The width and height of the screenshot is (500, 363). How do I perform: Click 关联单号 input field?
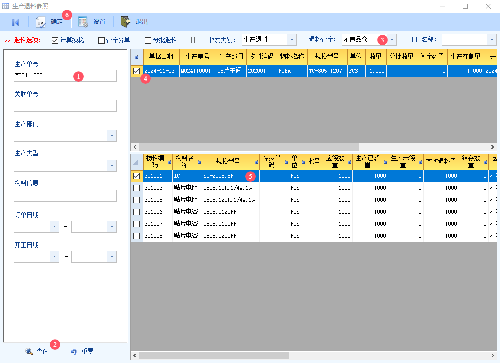(65, 106)
